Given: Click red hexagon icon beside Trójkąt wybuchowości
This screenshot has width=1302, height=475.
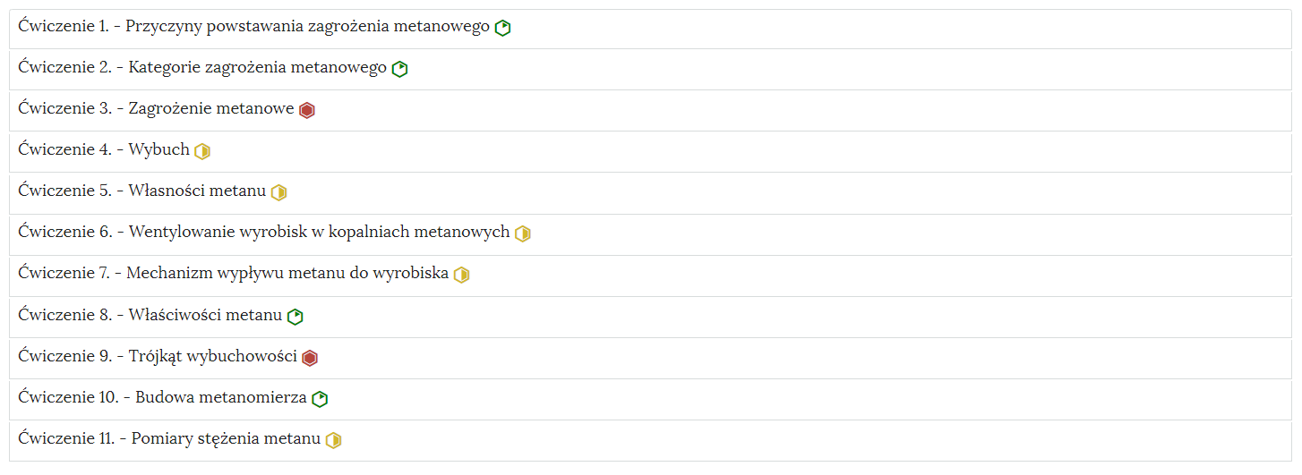Looking at the screenshot, I should 310,358.
